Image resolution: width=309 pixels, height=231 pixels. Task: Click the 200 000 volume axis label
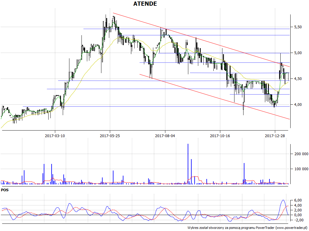coord(301,154)
